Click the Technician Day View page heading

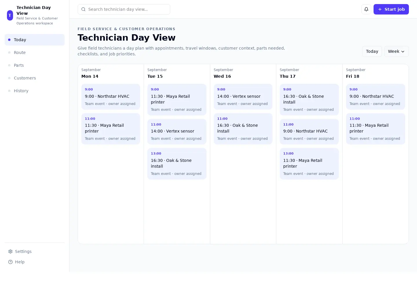(x=127, y=38)
